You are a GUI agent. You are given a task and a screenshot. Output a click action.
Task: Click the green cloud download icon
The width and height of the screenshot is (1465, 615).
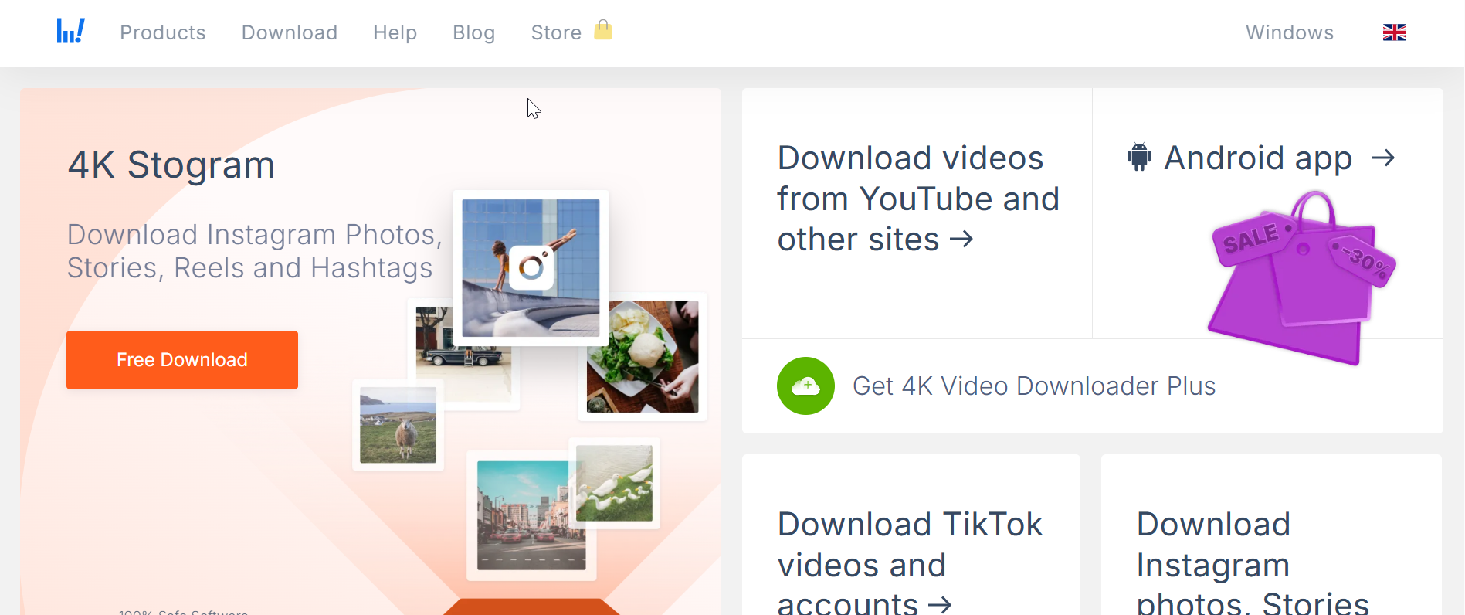click(805, 386)
